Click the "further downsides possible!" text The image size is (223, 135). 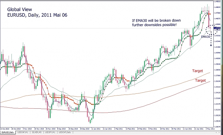coord(154,25)
